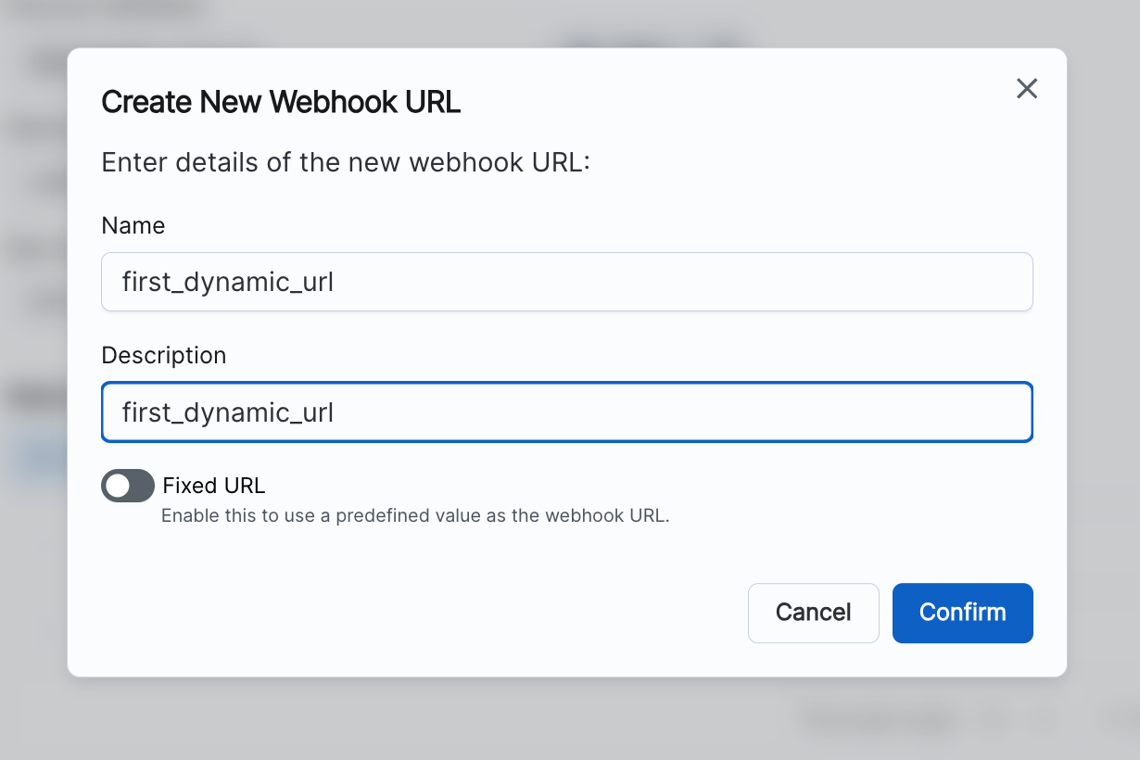This screenshot has width=1140, height=760.
Task: Click the "Name" field label
Action: 133,226
